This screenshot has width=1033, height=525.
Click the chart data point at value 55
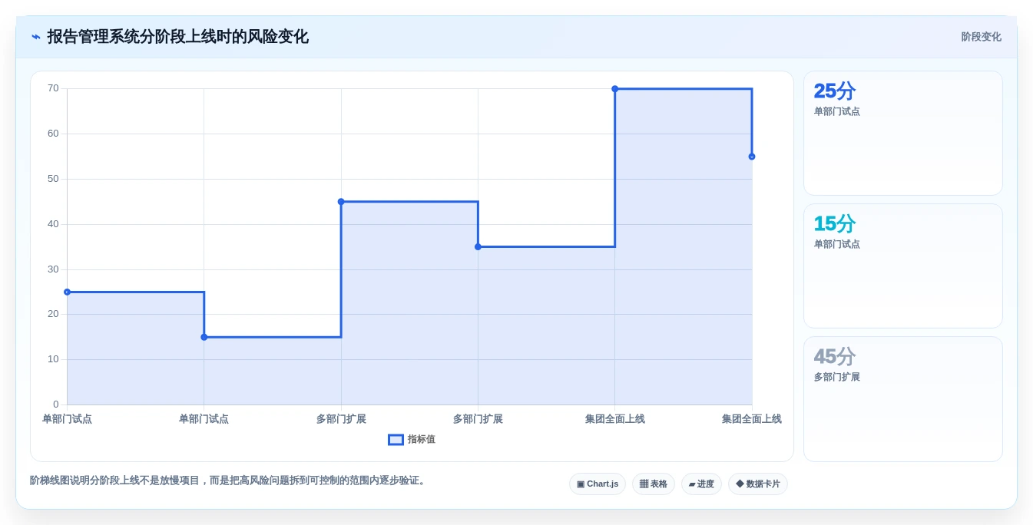[752, 157]
